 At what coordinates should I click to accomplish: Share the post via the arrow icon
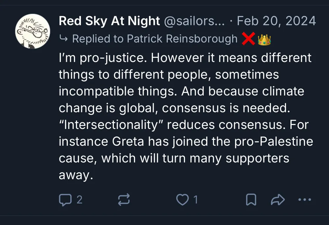coord(277,199)
